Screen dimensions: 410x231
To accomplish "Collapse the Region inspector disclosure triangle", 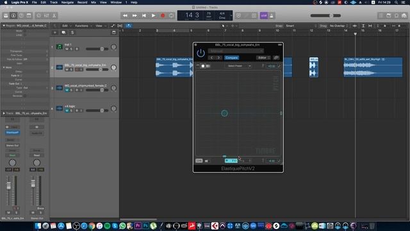I will click(x=4, y=26).
